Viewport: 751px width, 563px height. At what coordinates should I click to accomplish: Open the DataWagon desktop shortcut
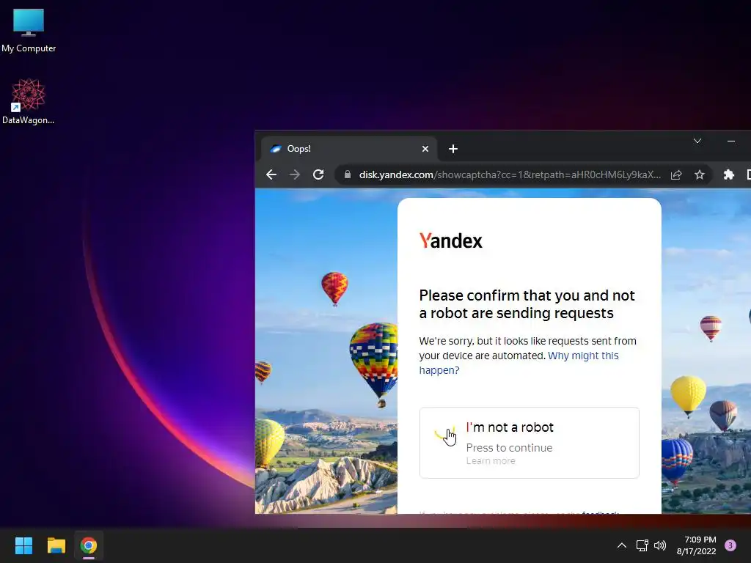[29, 101]
